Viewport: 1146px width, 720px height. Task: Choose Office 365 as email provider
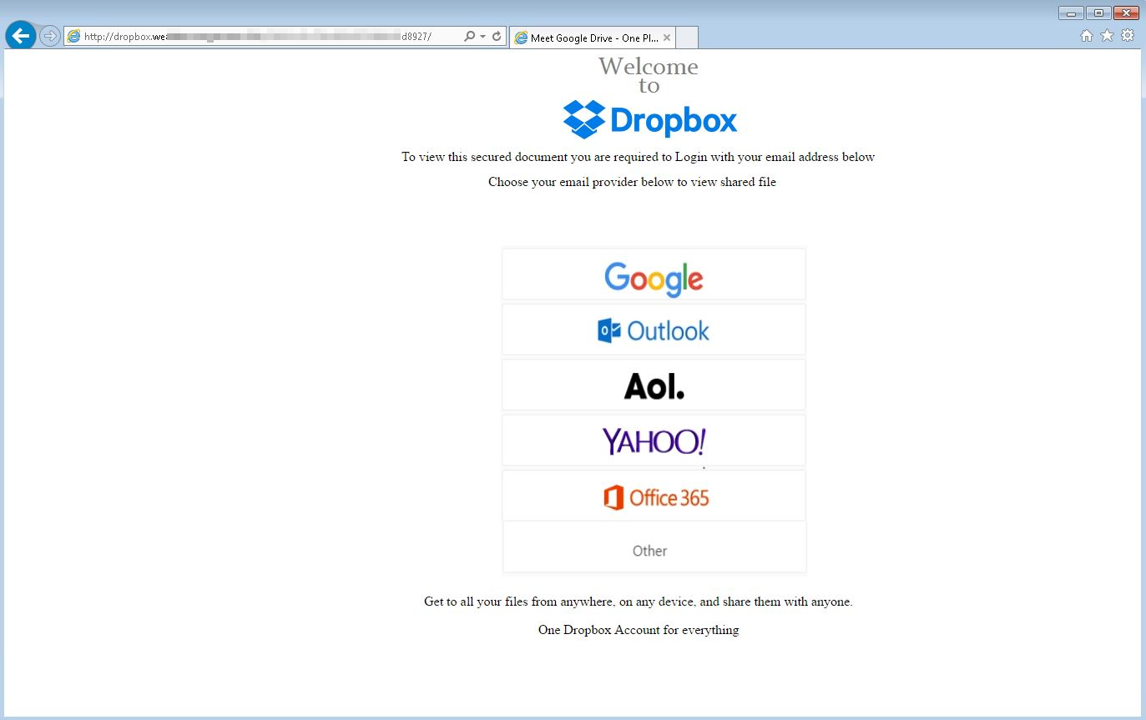[x=654, y=496]
